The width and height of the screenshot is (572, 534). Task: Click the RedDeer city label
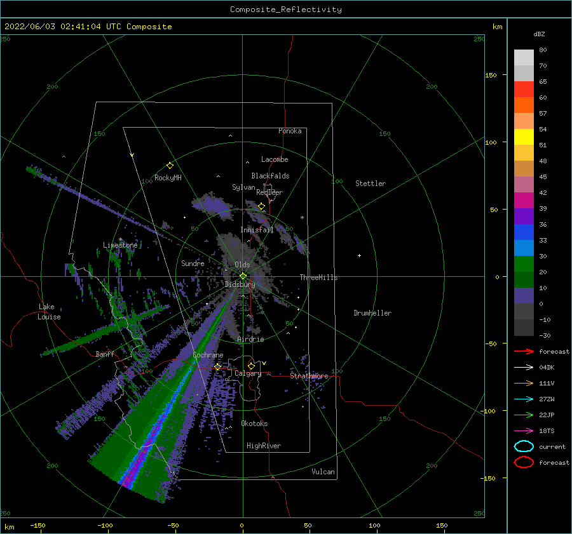(x=269, y=192)
